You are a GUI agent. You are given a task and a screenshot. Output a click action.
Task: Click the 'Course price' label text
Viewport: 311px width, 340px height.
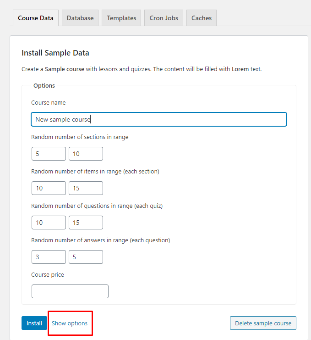pyautogui.click(x=48, y=275)
